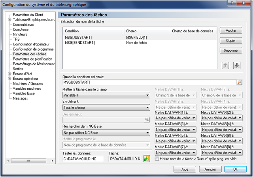Select Commutateurs in the tree

[x=23, y=24]
